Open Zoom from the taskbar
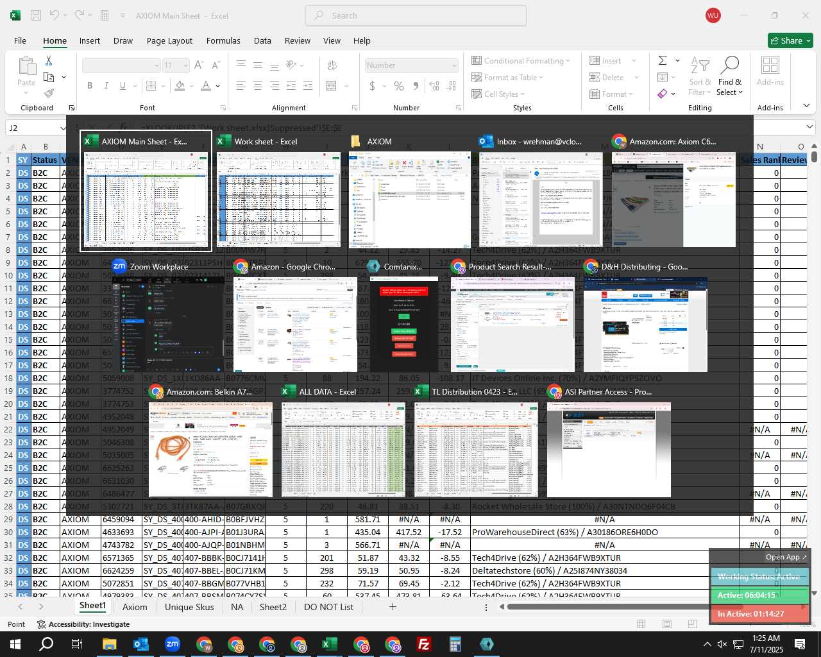The width and height of the screenshot is (821, 657). 173,644
